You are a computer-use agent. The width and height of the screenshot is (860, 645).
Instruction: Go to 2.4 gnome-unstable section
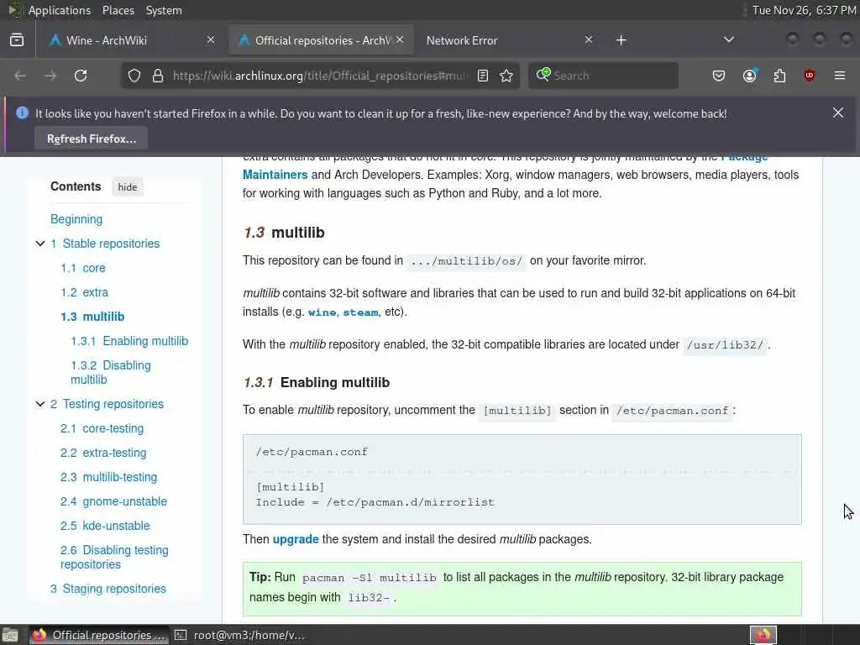click(113, 501)
